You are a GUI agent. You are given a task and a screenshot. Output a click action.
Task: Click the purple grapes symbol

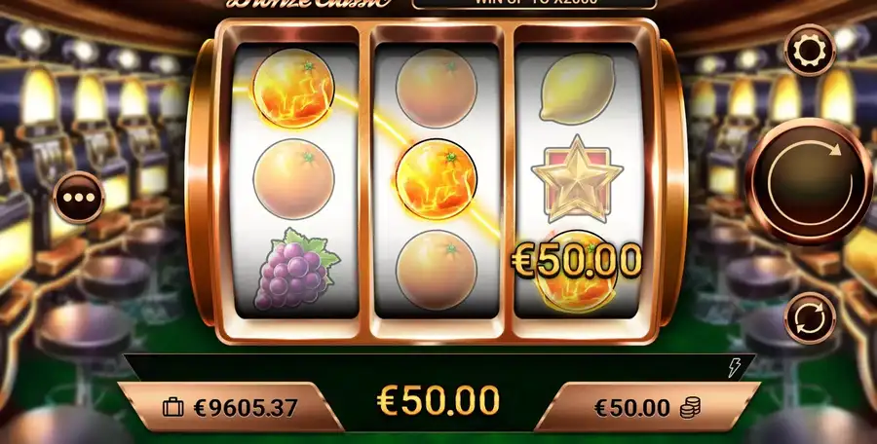[x=296, y=269]
